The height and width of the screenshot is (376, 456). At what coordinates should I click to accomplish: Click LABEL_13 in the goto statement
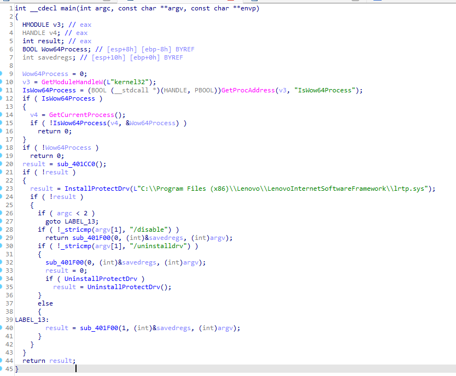click(80, 221)
